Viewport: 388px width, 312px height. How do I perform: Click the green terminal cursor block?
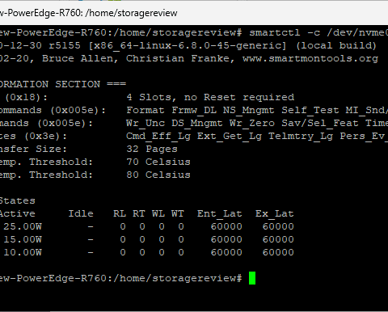tap(252, 278)
